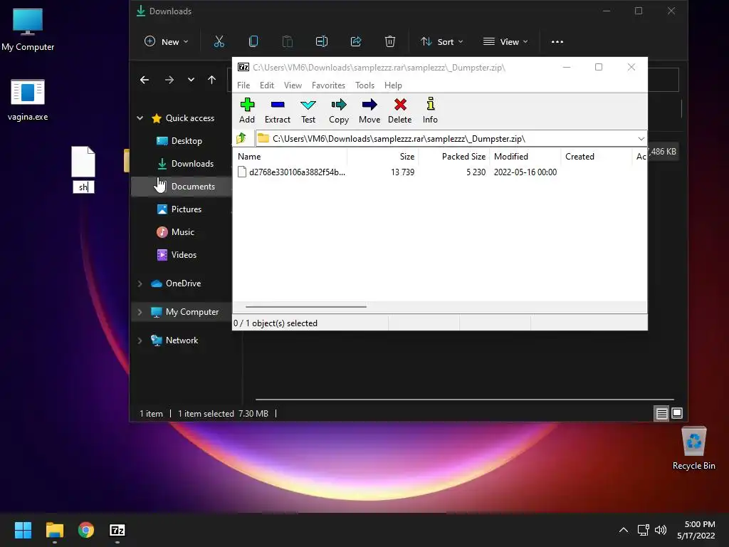Click the Extract icon in 7-Zip

click(278, 105)
